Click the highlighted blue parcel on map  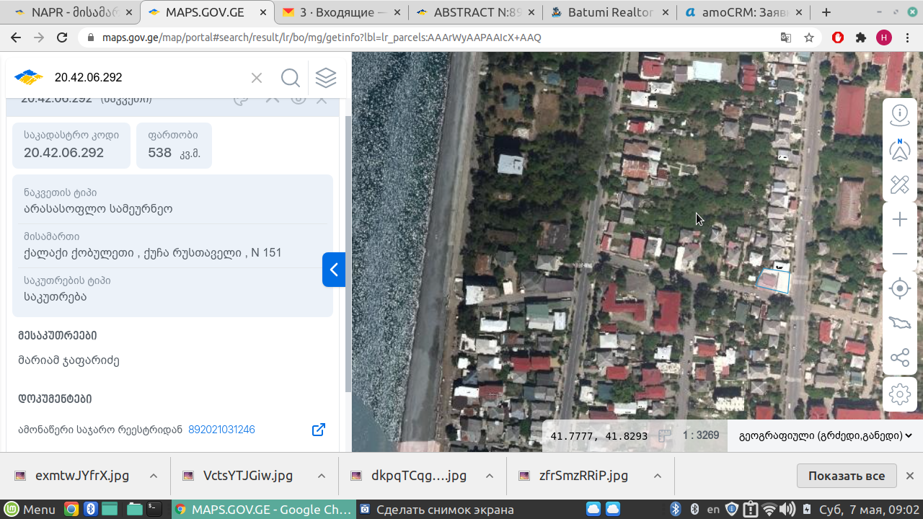point(773,281)
